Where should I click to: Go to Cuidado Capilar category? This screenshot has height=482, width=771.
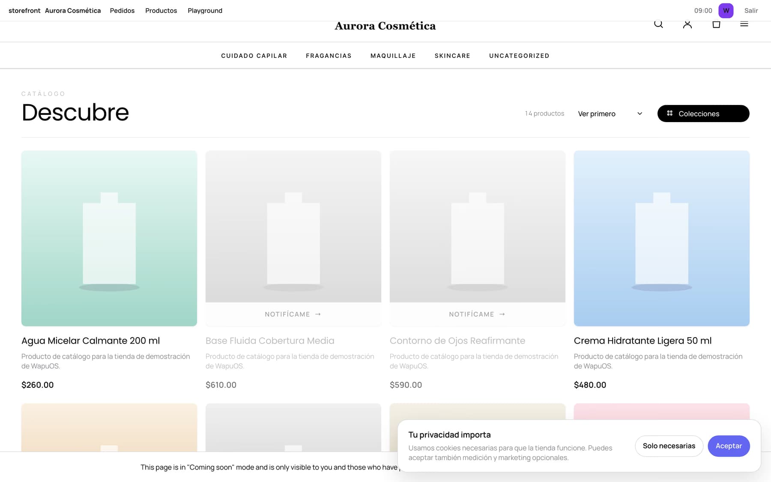254,56
